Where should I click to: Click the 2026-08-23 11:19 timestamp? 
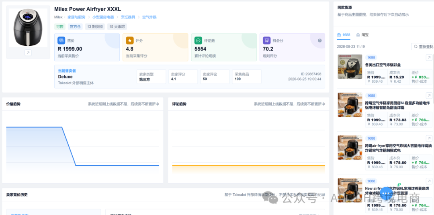coord(351,47)
